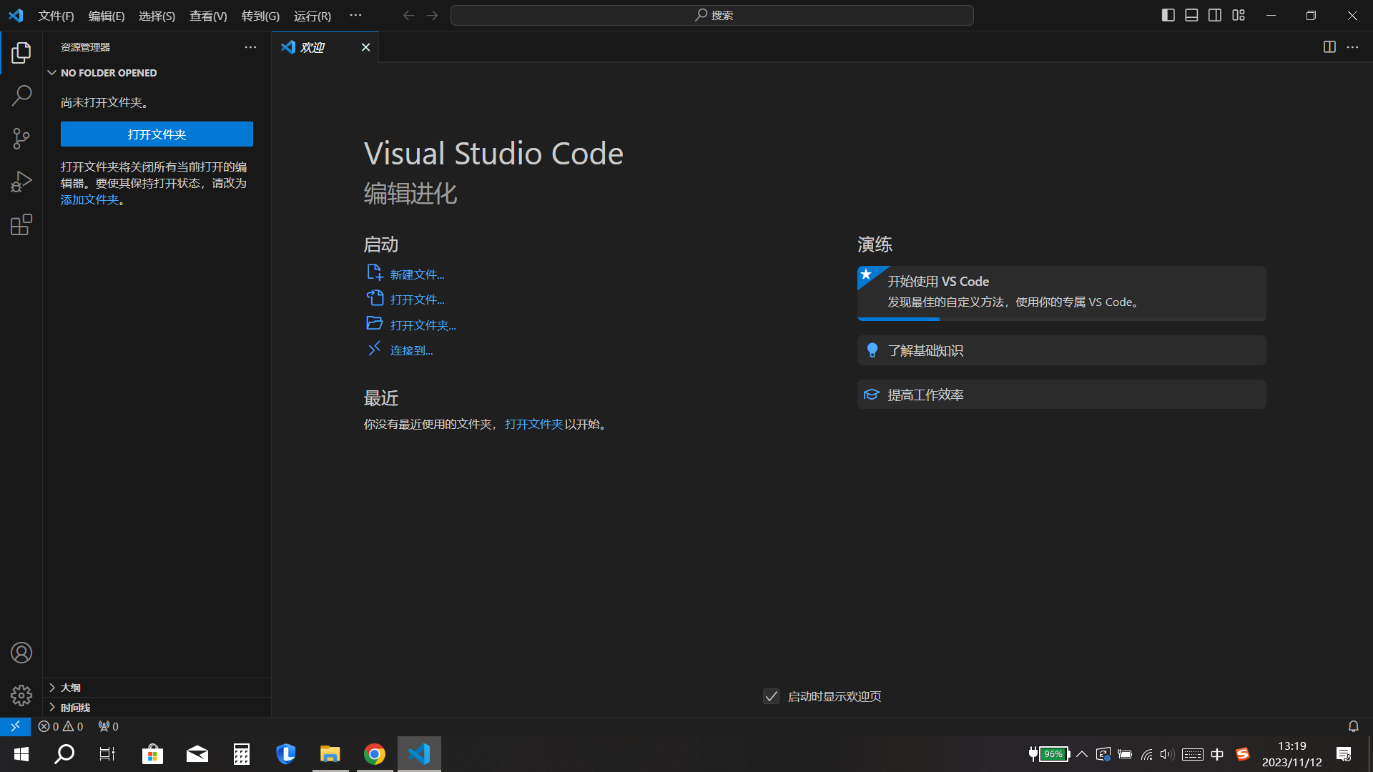
Task: Open the Windows Start menu
Action: [21, 754]
